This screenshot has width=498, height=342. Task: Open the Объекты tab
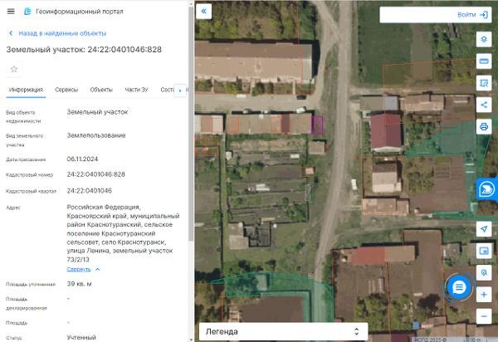click(x=101, y=90)
